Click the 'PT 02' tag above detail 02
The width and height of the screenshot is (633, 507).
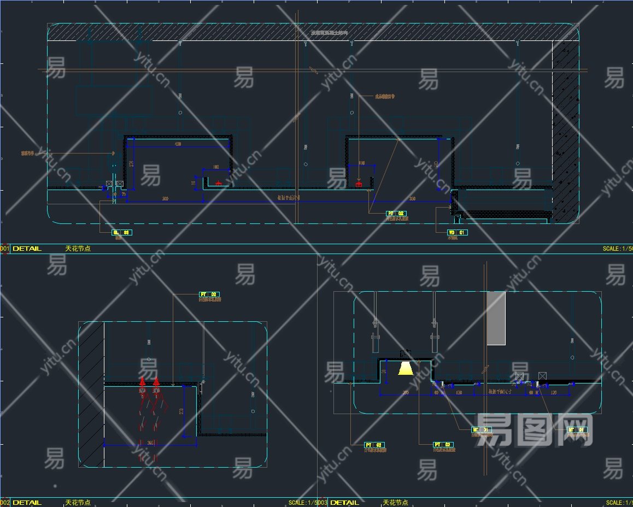click(209, 294)
